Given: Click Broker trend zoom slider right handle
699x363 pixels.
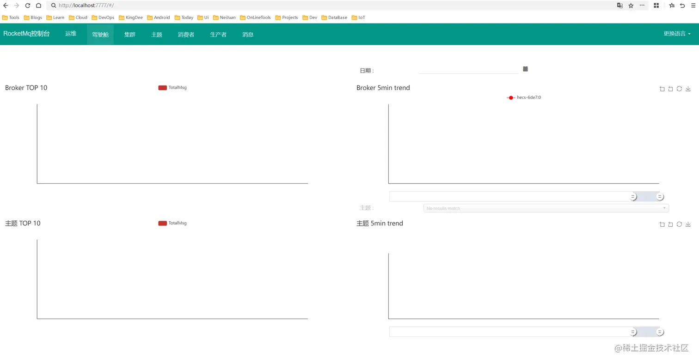Looking at the screenshot, I should pos(660,197).
